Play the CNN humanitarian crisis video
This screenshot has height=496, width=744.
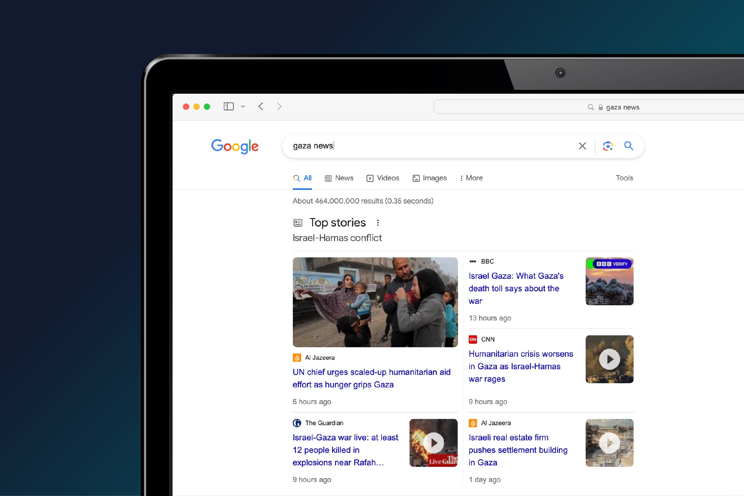(x=609, y=359)
